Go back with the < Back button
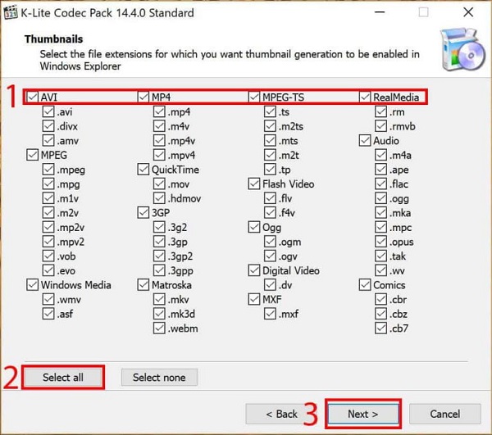 (x=281, y=414)
